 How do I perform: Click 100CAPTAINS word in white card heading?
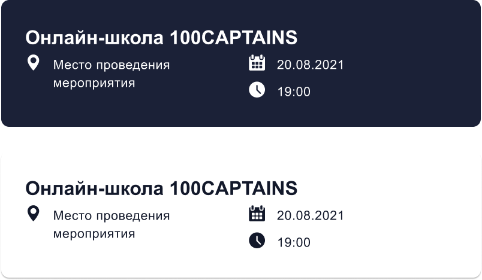234,188
